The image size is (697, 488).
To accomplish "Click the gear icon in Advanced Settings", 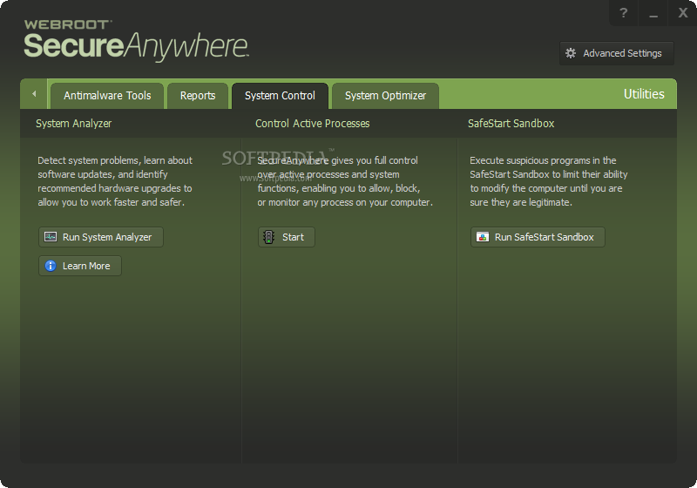I will [571, 53].
